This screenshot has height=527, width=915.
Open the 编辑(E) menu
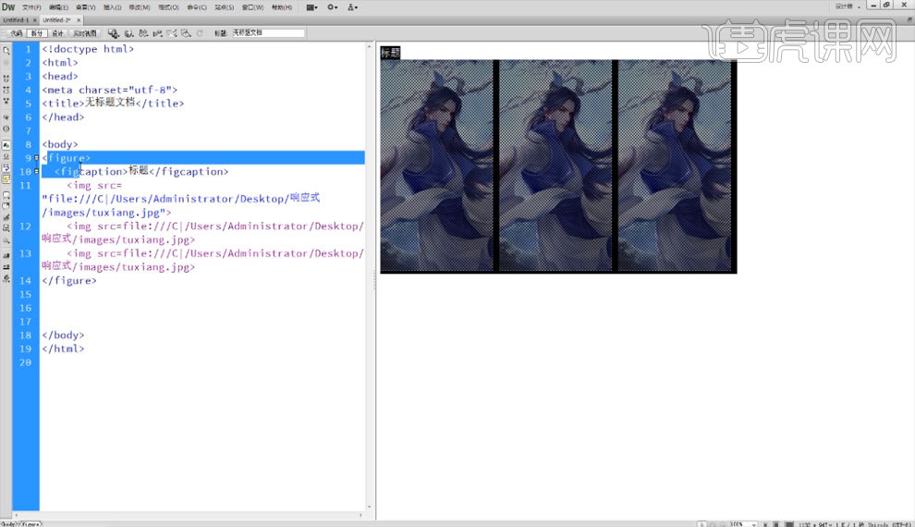tap(58, 7)
